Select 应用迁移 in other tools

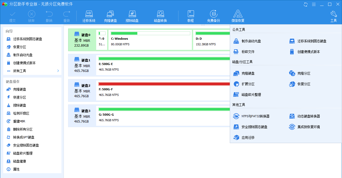[x=248, y=137]
